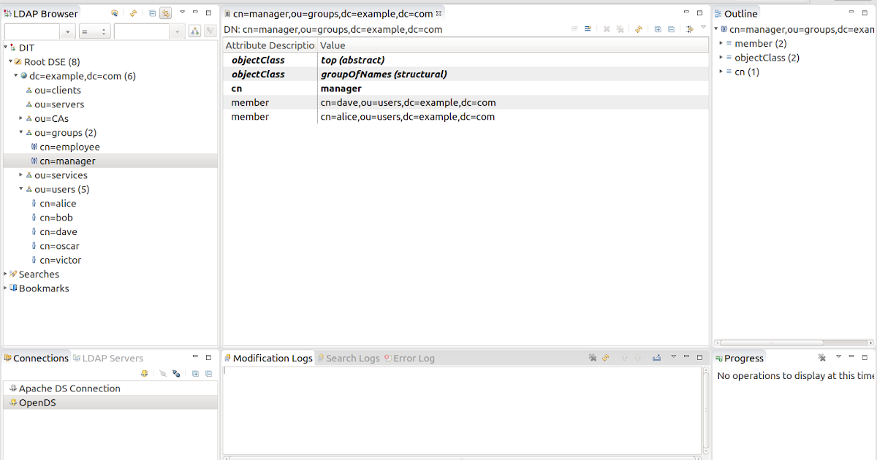Viewport: 877px width, 460px height.
Task: Toggle Link With Editor in LDAP Browser
Action: (x=165, y=13)
